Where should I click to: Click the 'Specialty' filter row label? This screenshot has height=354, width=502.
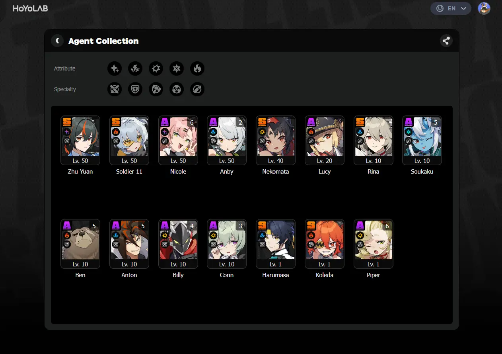coord(65,89)
